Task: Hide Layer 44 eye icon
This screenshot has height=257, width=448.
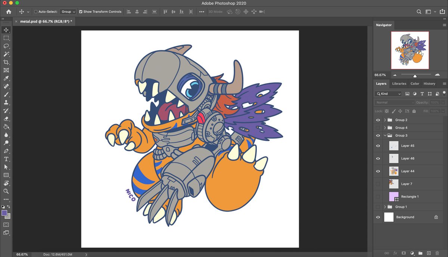Action: [378, 171]
